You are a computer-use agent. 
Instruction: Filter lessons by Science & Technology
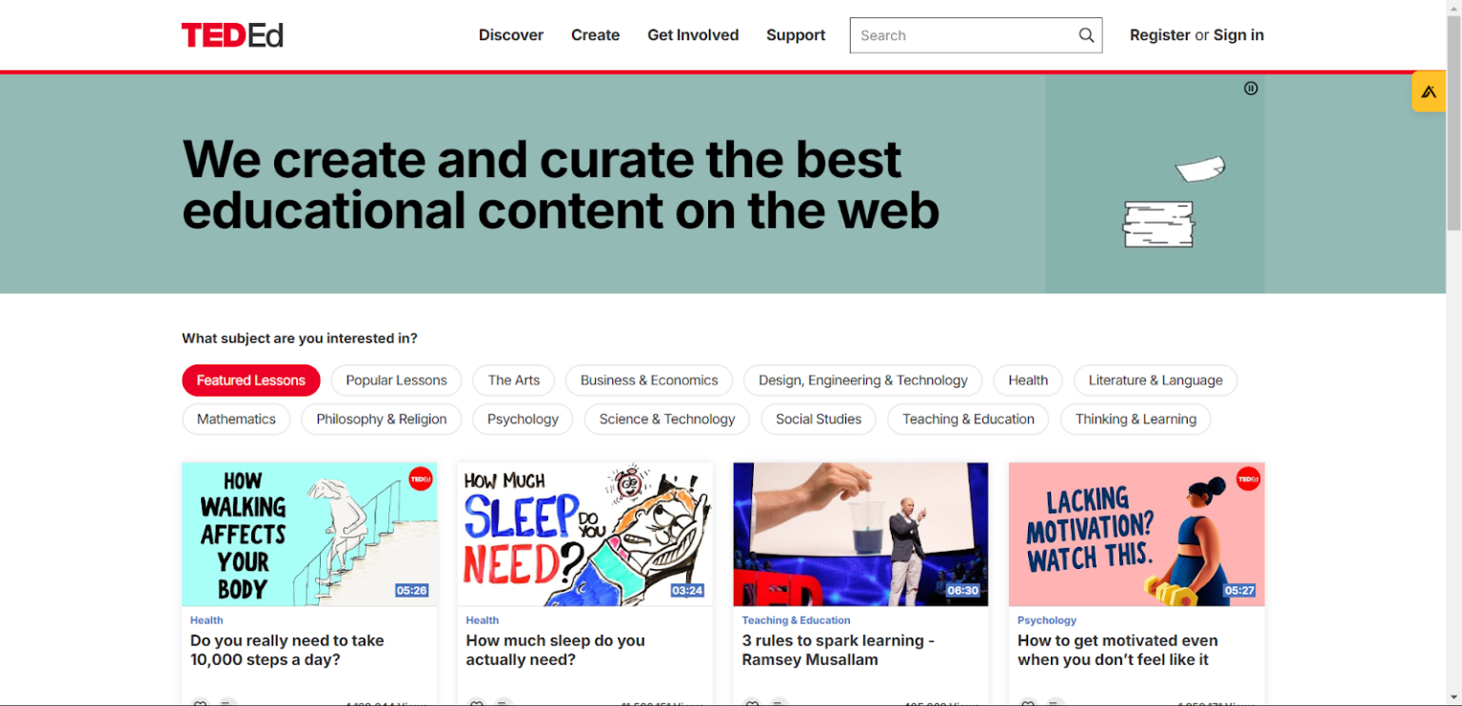click(x=666, y=419)
